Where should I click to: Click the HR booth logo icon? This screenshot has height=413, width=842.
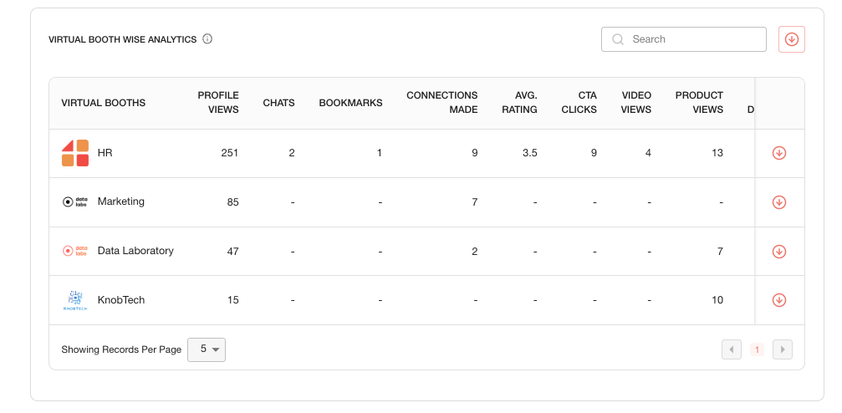[x=75, y=153]
